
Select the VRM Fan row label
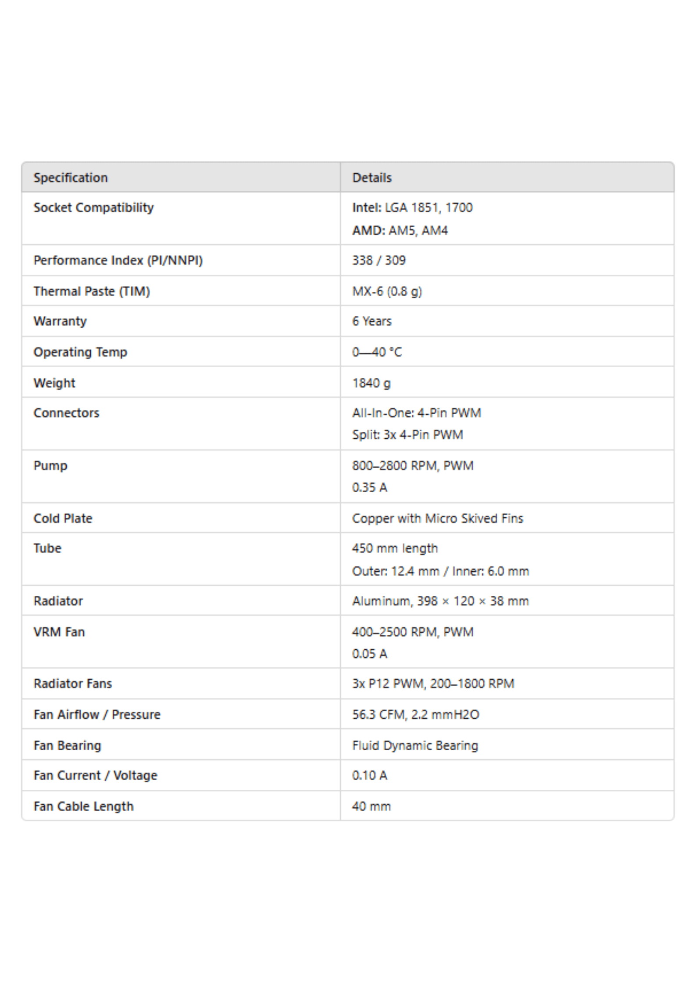point(59,632)
